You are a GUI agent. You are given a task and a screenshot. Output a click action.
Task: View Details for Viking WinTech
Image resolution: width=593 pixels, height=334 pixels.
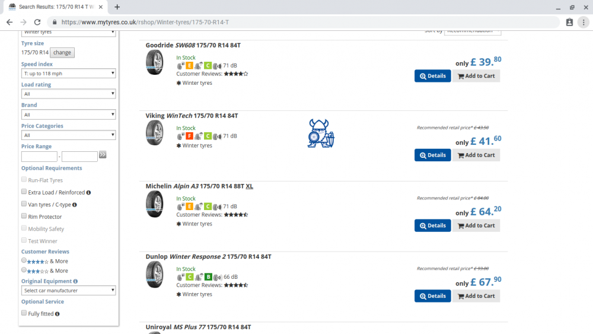(x=433, y=155)
